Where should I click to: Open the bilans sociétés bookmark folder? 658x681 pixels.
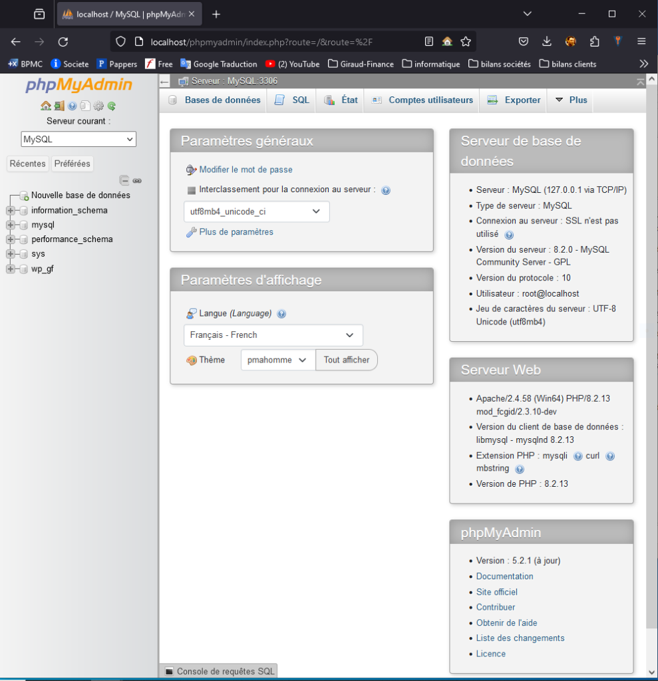click(500, 65)
